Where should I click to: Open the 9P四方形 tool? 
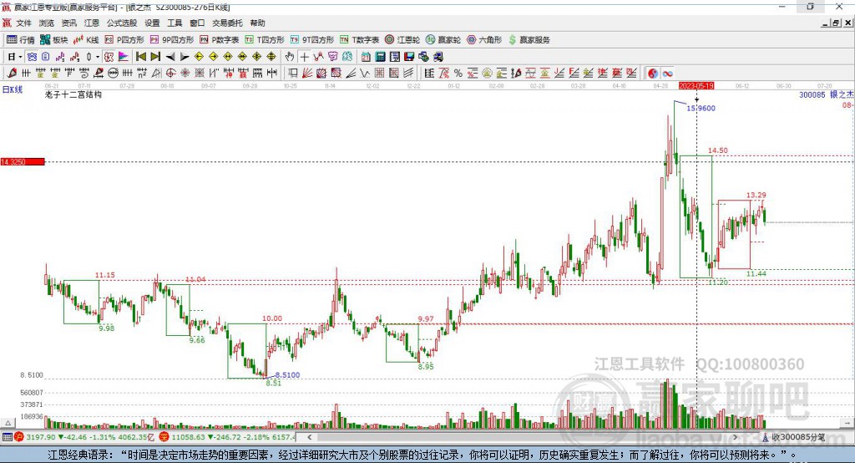172,40
